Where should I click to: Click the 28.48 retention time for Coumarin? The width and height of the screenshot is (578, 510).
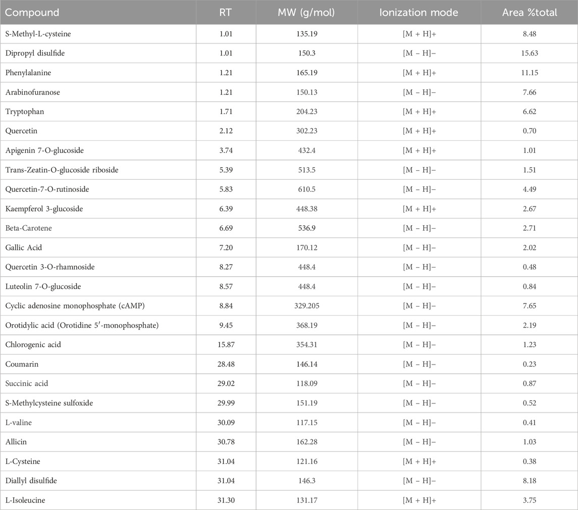(226, 364)
